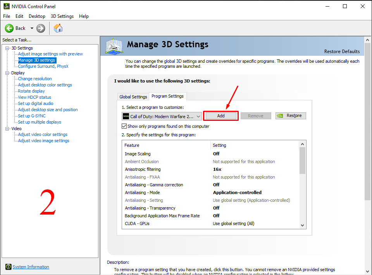
Task: Open the Edit menu
Action: pos(19,16)
